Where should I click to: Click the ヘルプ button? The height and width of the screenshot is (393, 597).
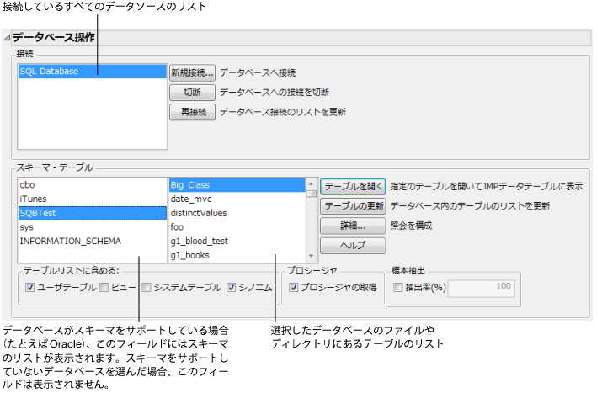[353, 246]
